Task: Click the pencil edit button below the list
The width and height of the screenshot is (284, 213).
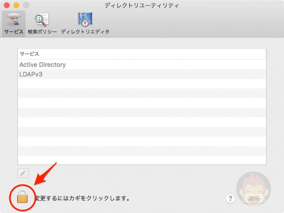Action: [x=23, y=173]
